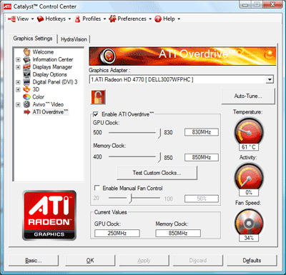Click the Welcome hand icon
This screenshot has height=275, width=286.
[26, 52]
